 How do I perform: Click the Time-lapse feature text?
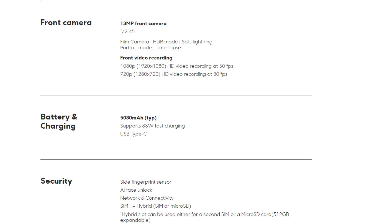(x=168, y=48)
